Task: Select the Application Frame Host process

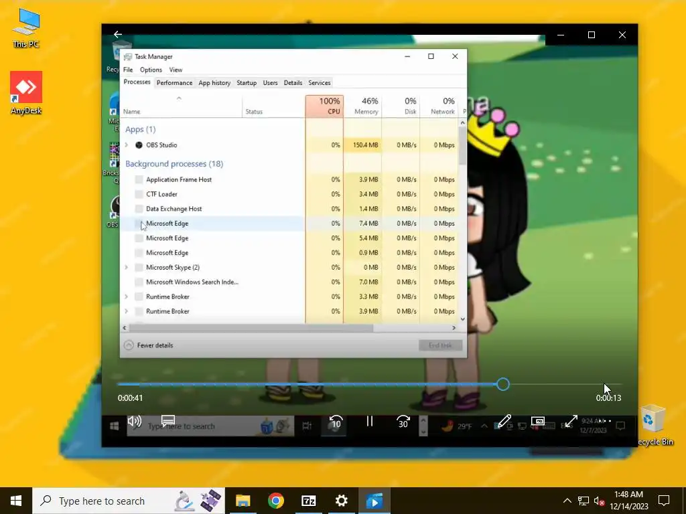Action: pos(289,179)
